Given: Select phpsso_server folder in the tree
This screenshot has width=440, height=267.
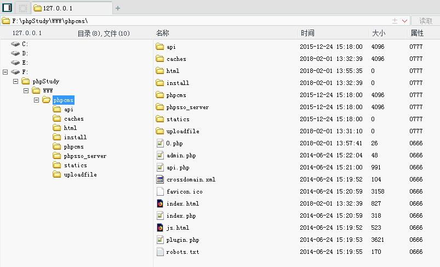Looking at the screenshot, I should coord(85,156).
